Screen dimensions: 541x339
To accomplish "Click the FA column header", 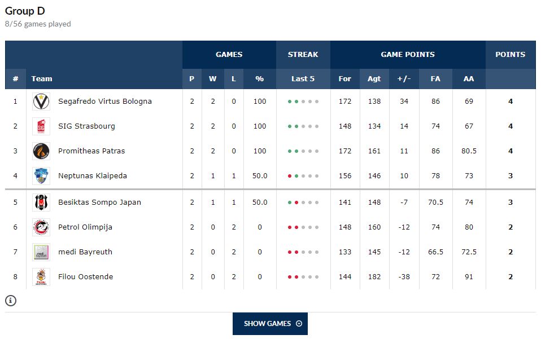I will click(x=435, y=79).
